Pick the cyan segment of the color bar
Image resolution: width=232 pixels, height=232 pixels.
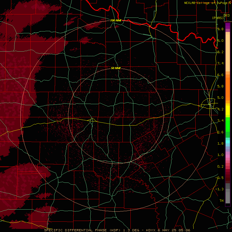click(228, 142)
